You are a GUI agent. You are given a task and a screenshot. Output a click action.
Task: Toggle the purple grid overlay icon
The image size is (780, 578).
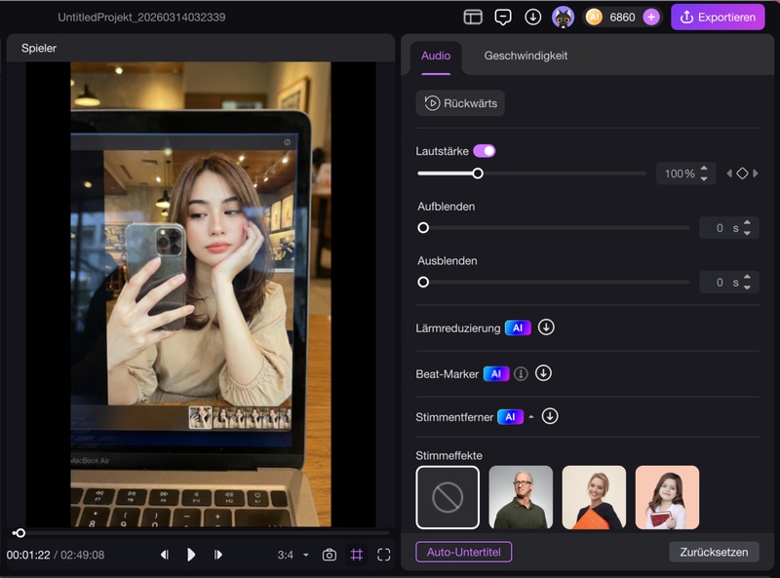coord(357,555)
